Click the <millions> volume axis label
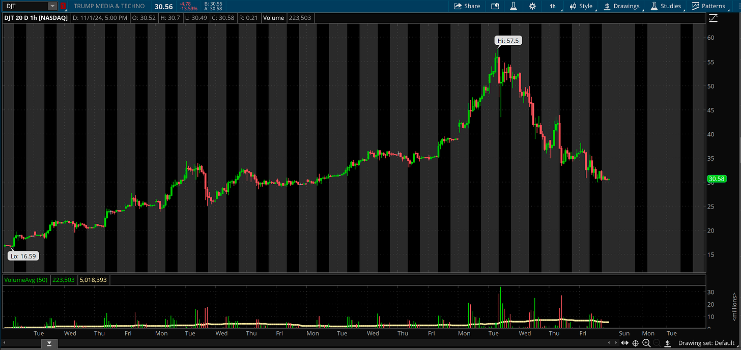 [734, 306]
